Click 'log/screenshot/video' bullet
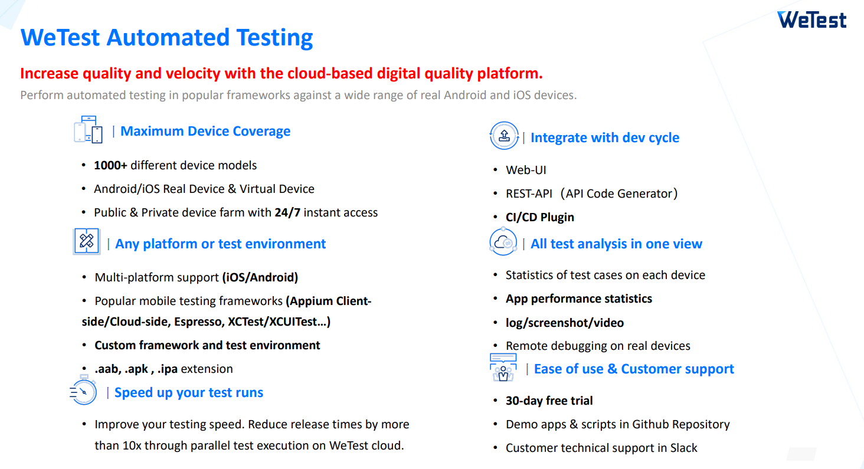Viewport: 864px width, 469px height. coord(565,323)
